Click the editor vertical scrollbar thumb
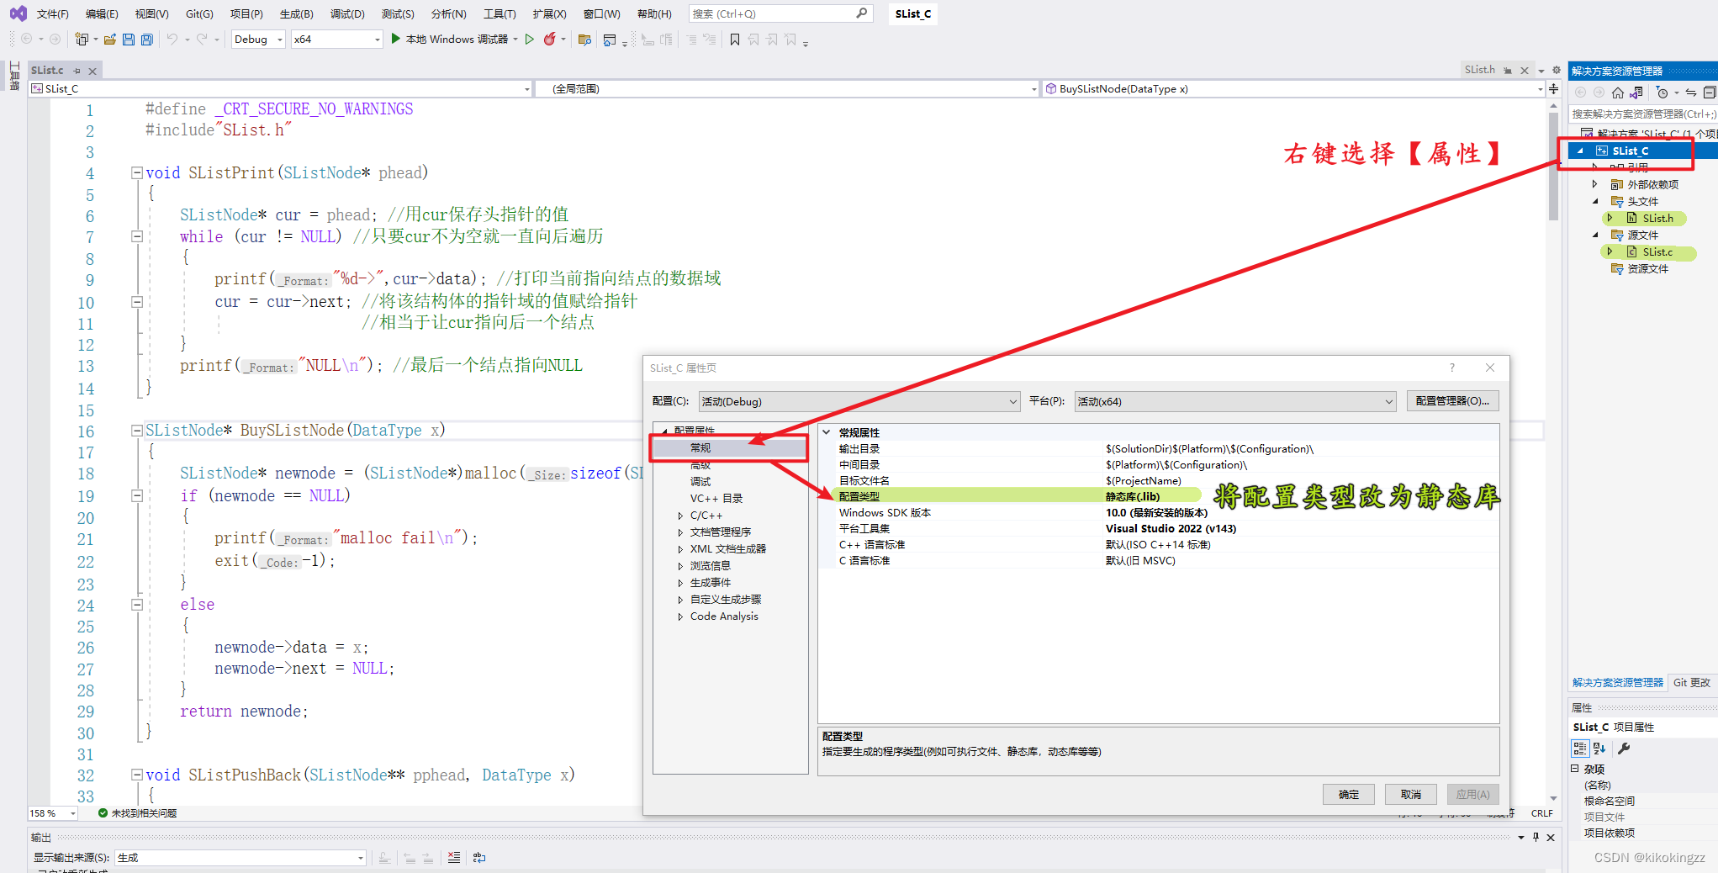The height and width of the screenshot is (873, 1718). pyautogui.click(x=1553, y=167)
